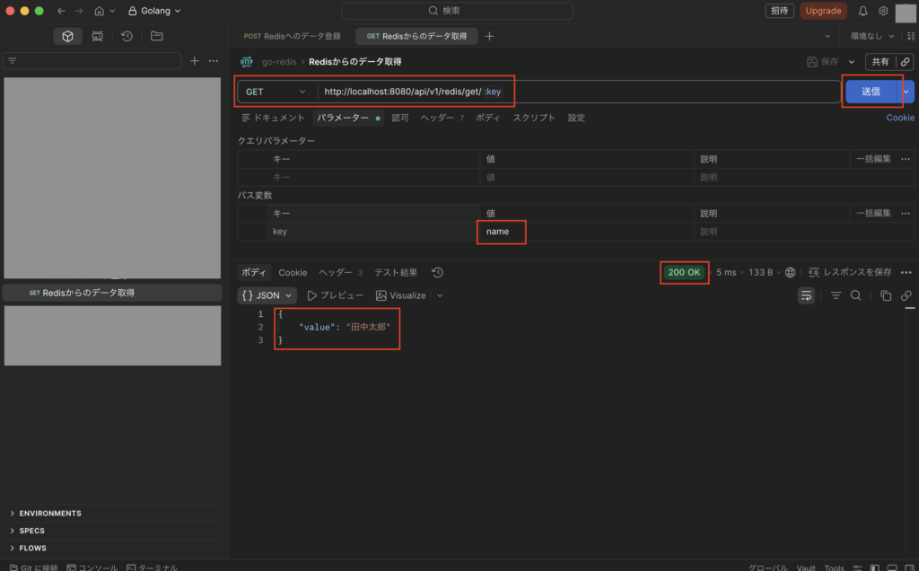This screenshot has width=919, height=571.
Task: Click the plus icon to open new tab
Action: [x=489, y=36]
